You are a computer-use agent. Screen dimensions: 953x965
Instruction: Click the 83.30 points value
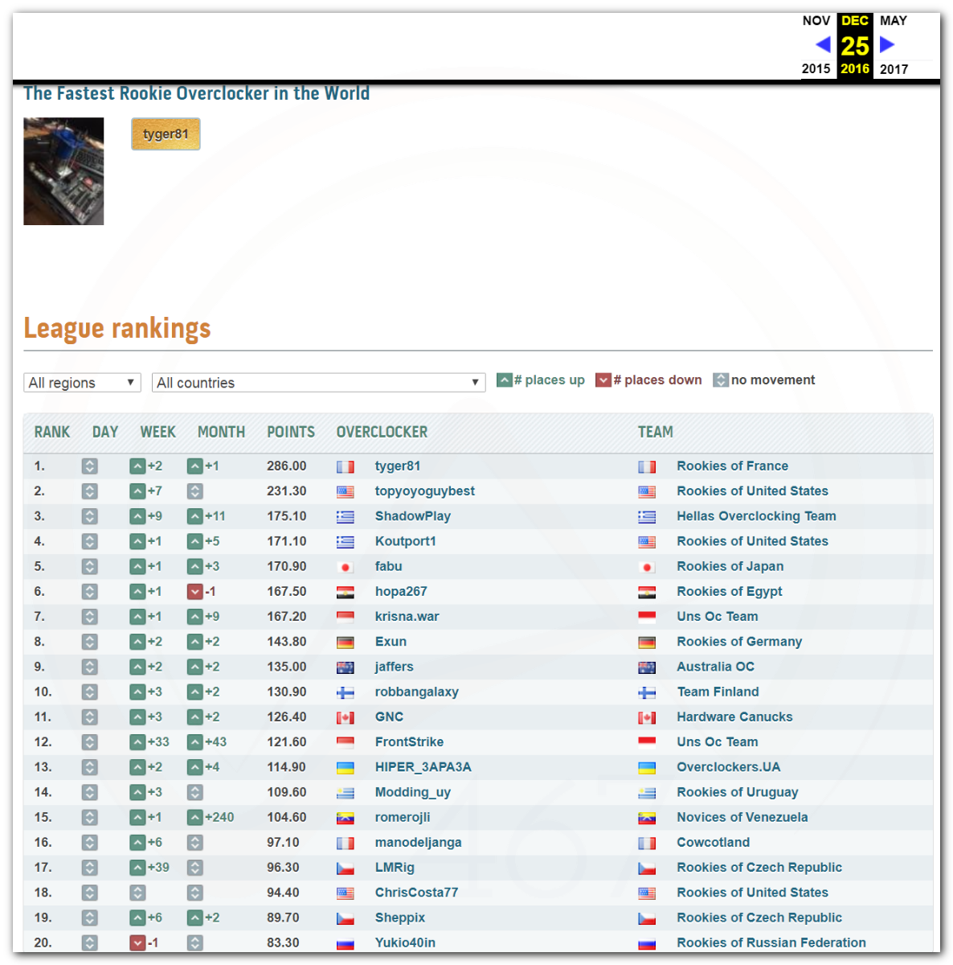[283, 942]
